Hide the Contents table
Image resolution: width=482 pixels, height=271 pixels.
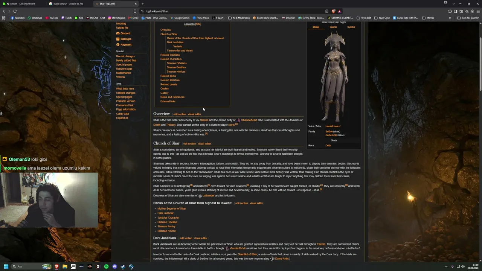[x=198, y=24]
